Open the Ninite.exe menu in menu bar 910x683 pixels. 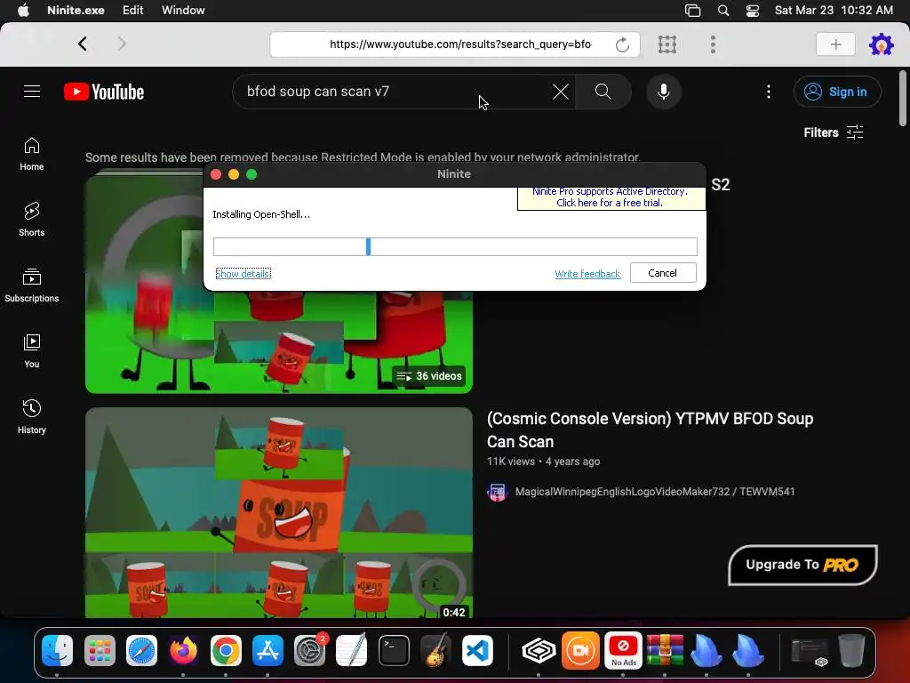click(x=76, y=11)
